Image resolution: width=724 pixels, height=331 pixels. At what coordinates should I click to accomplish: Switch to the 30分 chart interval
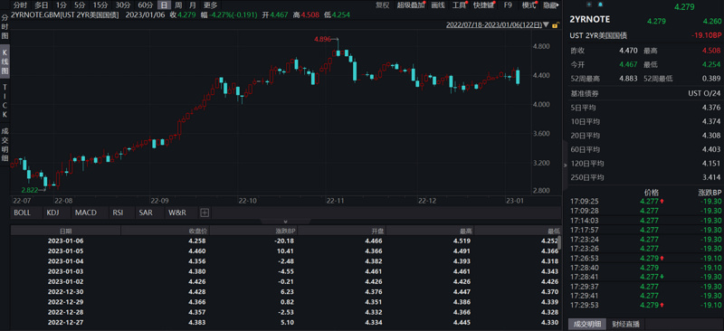(x=123, y=5)
